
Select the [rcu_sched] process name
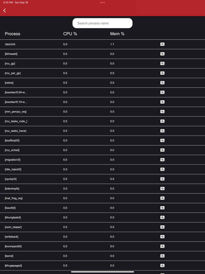[12, 150]
